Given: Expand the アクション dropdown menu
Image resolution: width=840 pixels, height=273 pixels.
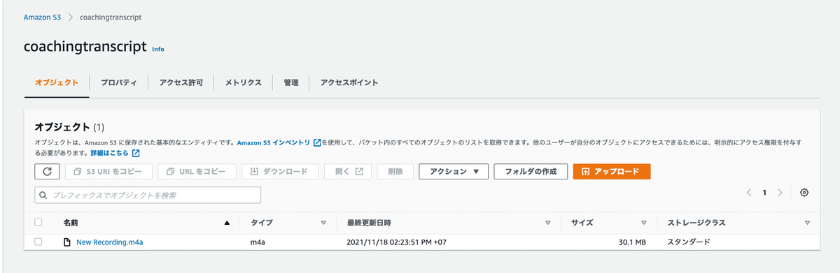Looking at the screenshot, I should tap(454, 171).
